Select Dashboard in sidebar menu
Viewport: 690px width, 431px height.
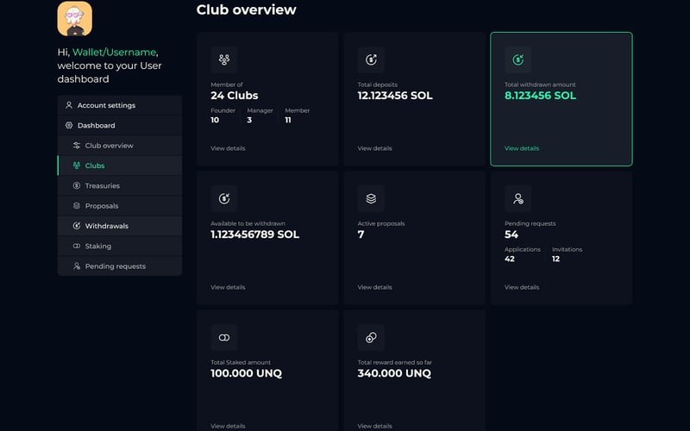tap(120, 125)
